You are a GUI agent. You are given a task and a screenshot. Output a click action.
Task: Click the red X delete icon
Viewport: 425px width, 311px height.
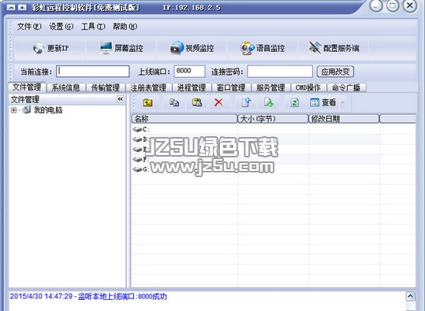click(x=218, y=102)
